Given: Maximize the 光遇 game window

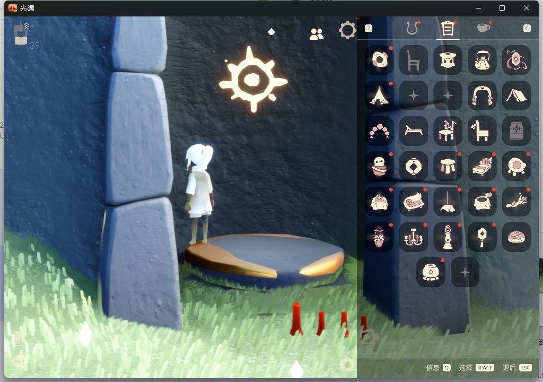Looking at the screenshot, I should point(502,8).
